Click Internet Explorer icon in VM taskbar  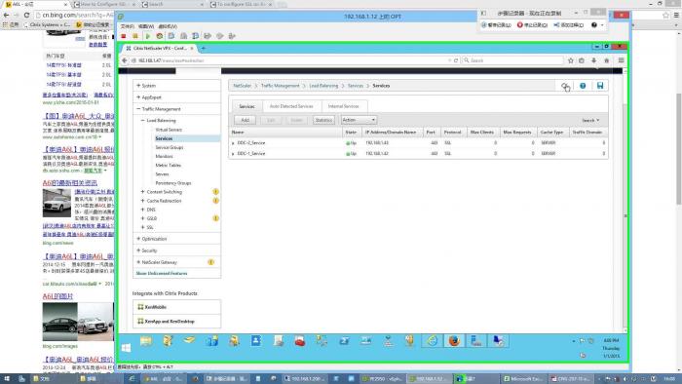(432, 341)
